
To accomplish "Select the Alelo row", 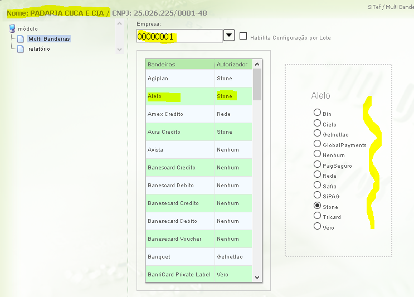I will pos(199,96).
